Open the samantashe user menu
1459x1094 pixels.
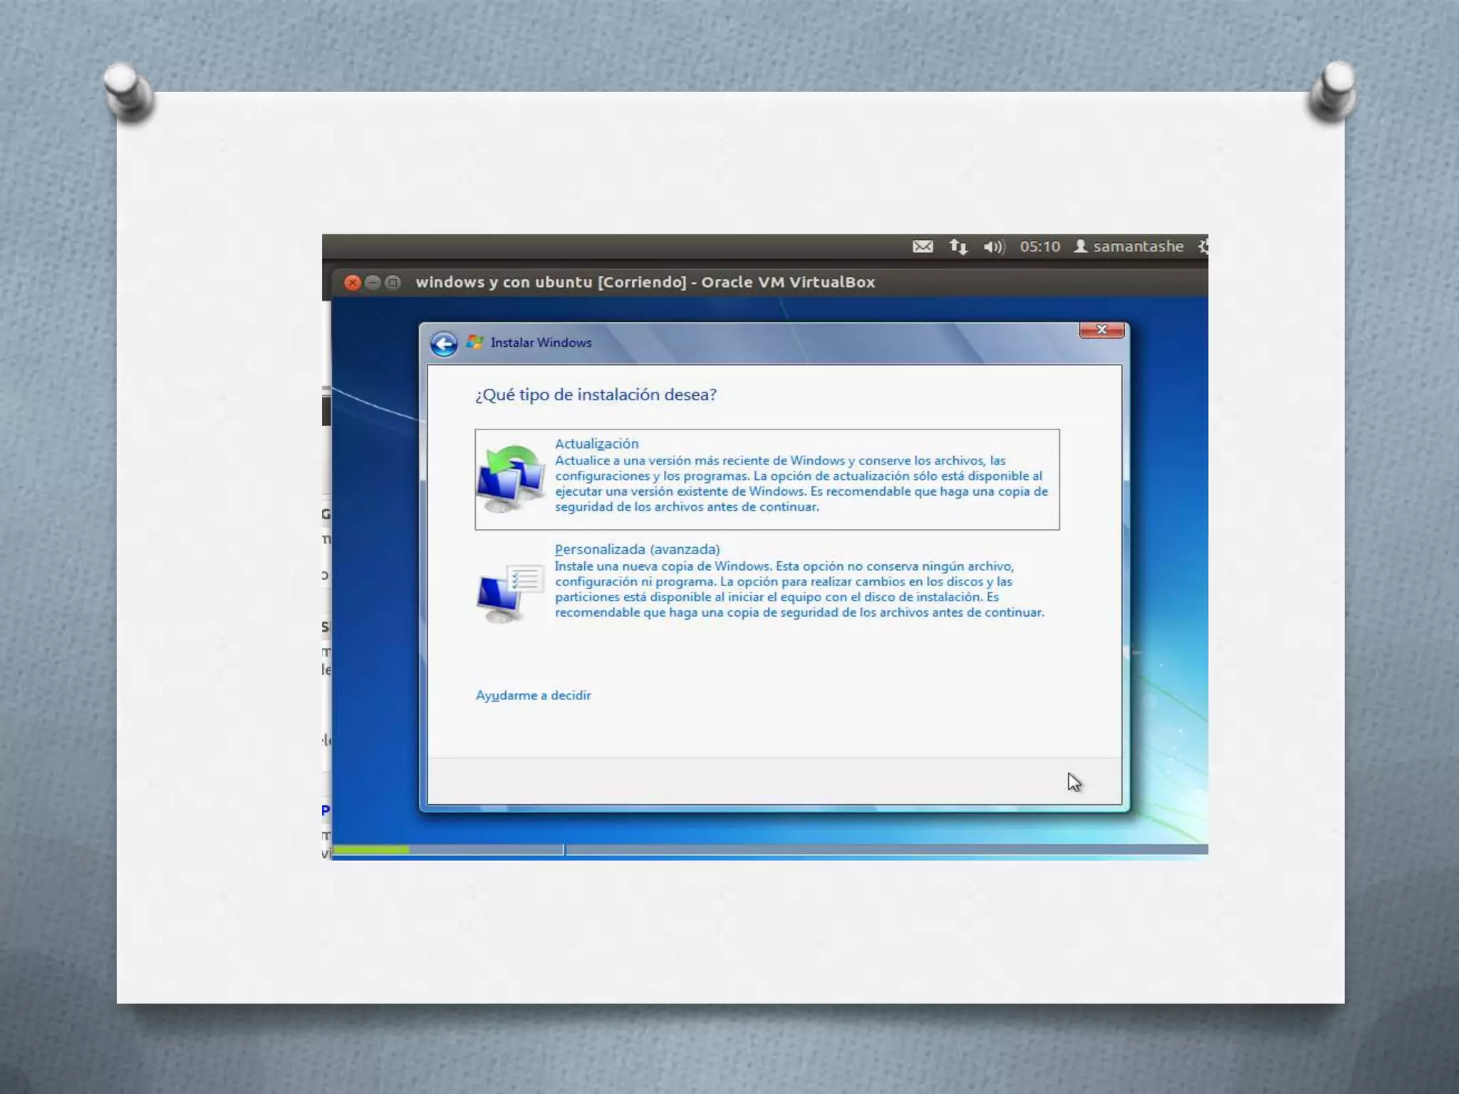tap(1129, 246)
